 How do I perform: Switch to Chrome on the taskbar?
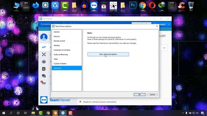48,113
